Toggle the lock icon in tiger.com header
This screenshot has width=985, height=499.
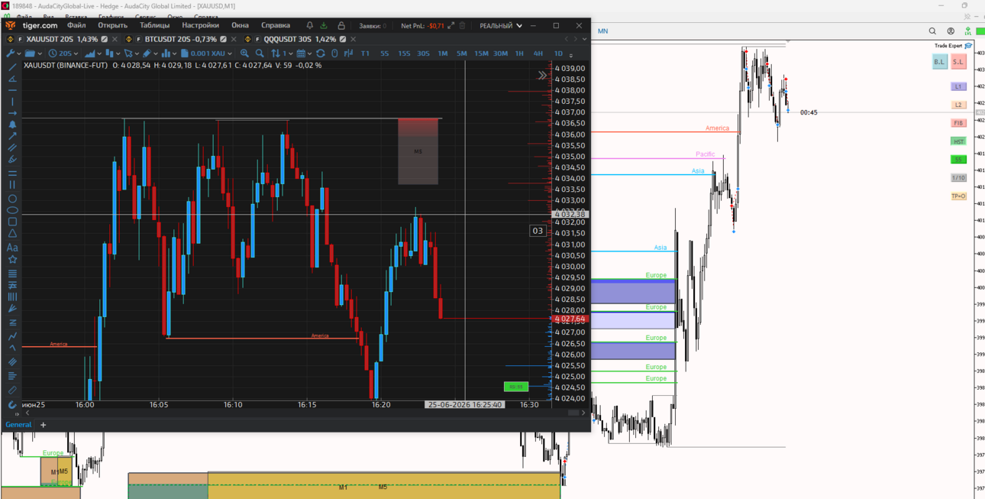[341, 26]
